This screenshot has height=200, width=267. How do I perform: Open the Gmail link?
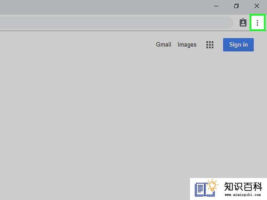[163, 45]
